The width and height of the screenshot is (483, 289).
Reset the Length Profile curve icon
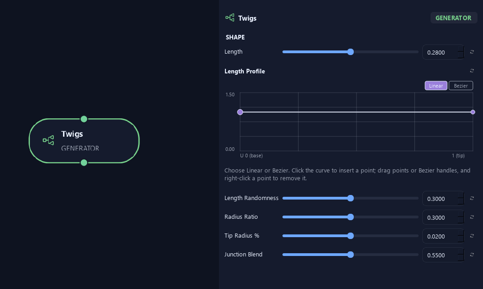click(x=471, y=71)
